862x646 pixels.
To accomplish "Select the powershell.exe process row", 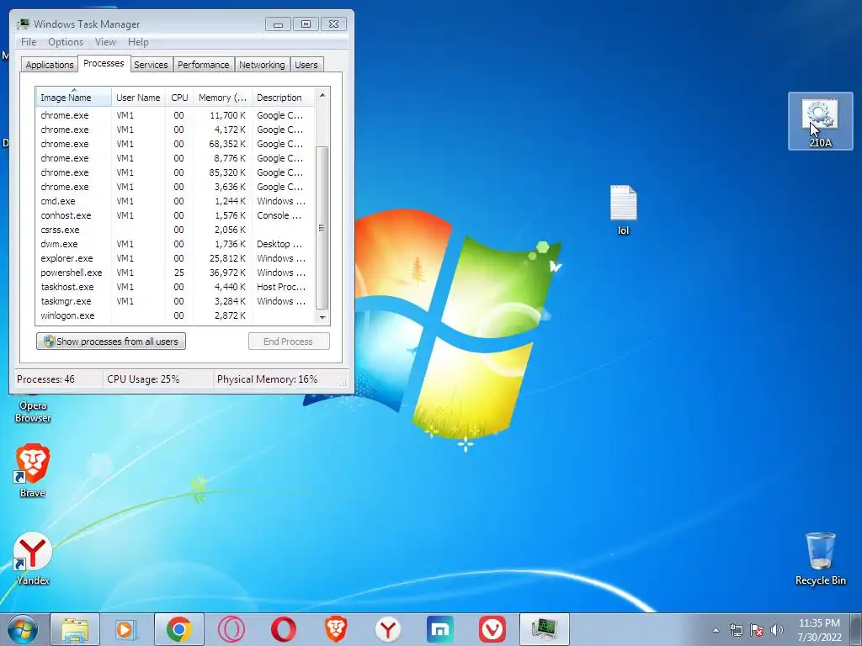I will (x=175, y=273).
